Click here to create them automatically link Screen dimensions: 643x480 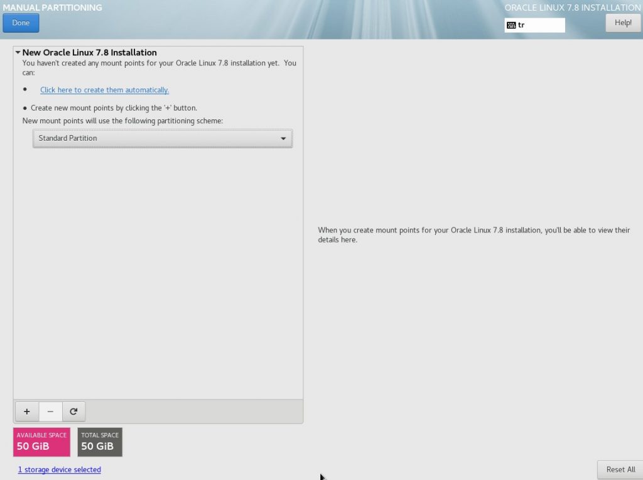point(105,90)
